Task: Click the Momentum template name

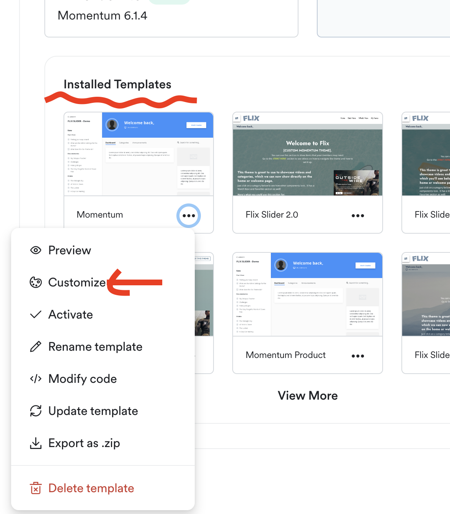Action: 100,215
